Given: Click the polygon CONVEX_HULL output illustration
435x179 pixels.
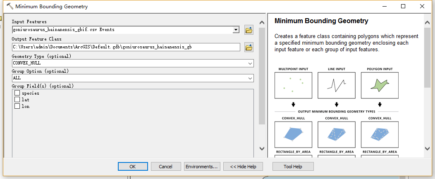Looking at the screenshot, I should (380, 135).
